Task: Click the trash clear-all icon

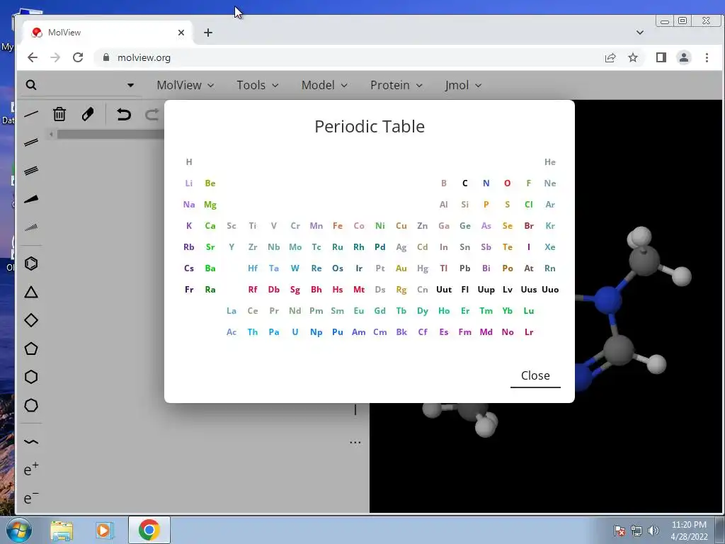Action: 59,114
